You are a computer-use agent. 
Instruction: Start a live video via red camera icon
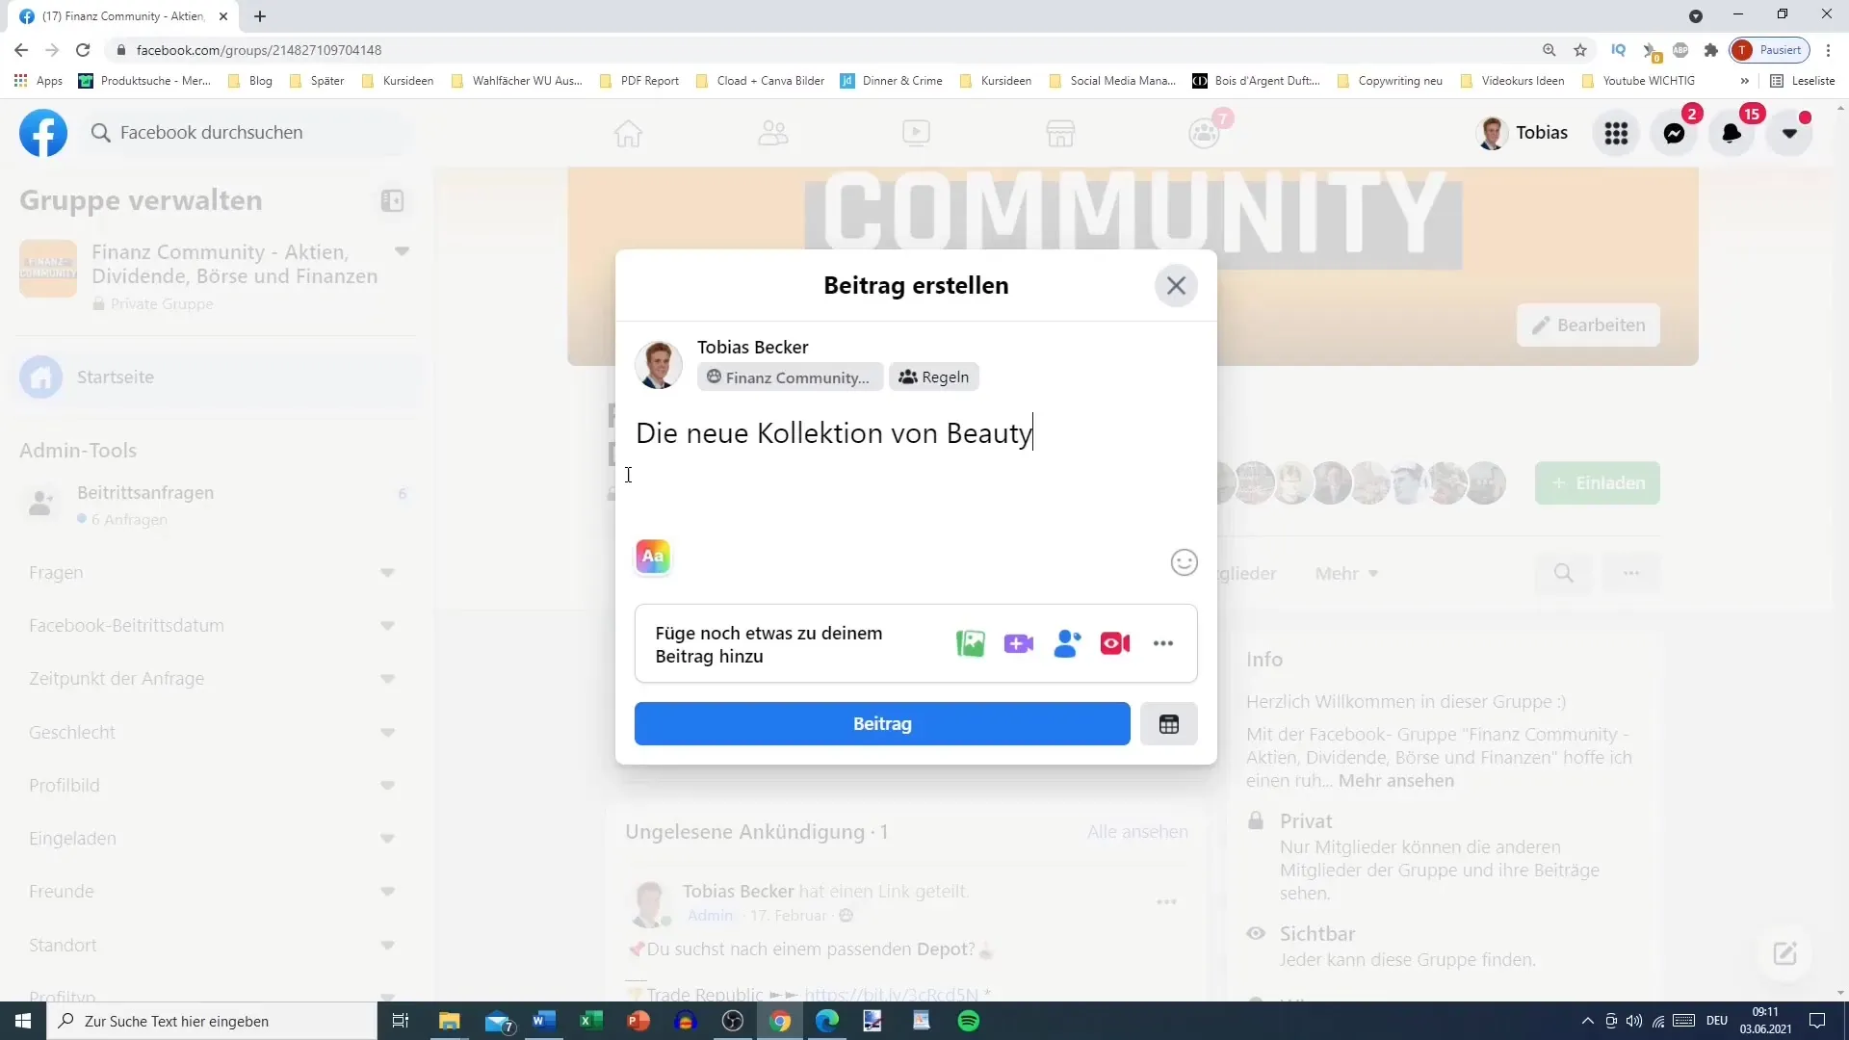point(1115,643)
